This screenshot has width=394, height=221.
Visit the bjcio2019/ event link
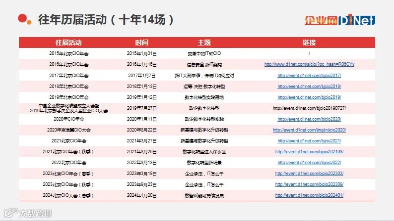tap(309, 97)
